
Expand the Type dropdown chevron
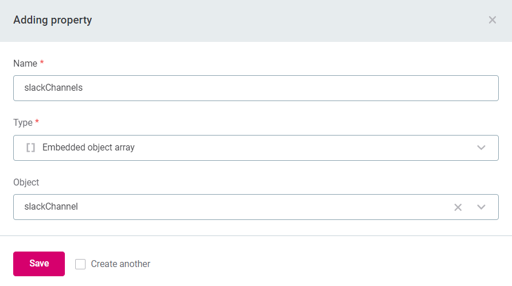pos(482,148)
